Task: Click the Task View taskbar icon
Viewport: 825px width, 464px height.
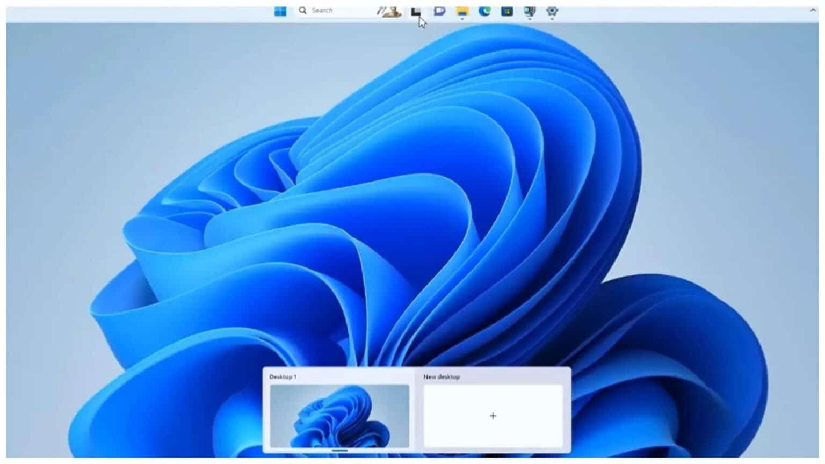Action: 416,11
